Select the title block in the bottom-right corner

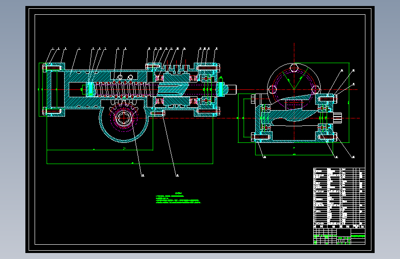339,237
